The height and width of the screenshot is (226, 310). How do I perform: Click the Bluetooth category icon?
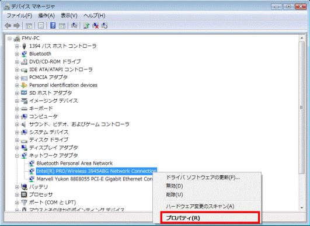pos(24,54)
